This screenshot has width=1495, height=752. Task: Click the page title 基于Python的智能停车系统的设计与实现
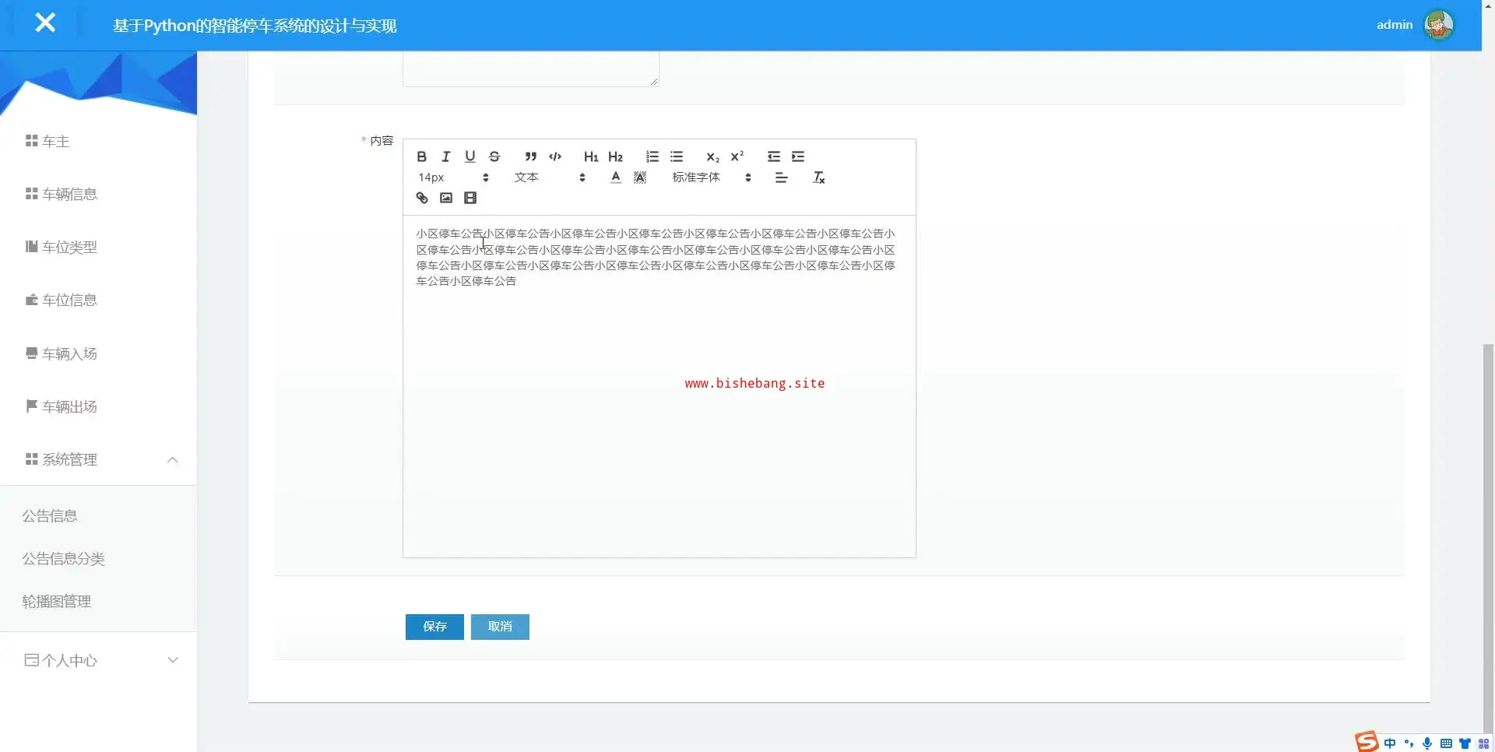point(255,26)
